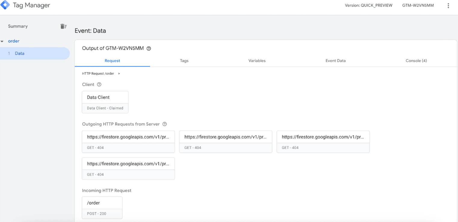The image size is (458, 222).
Task: Open help icon beside Output of GTM-W2VN5MM
Action: [149, 48]
